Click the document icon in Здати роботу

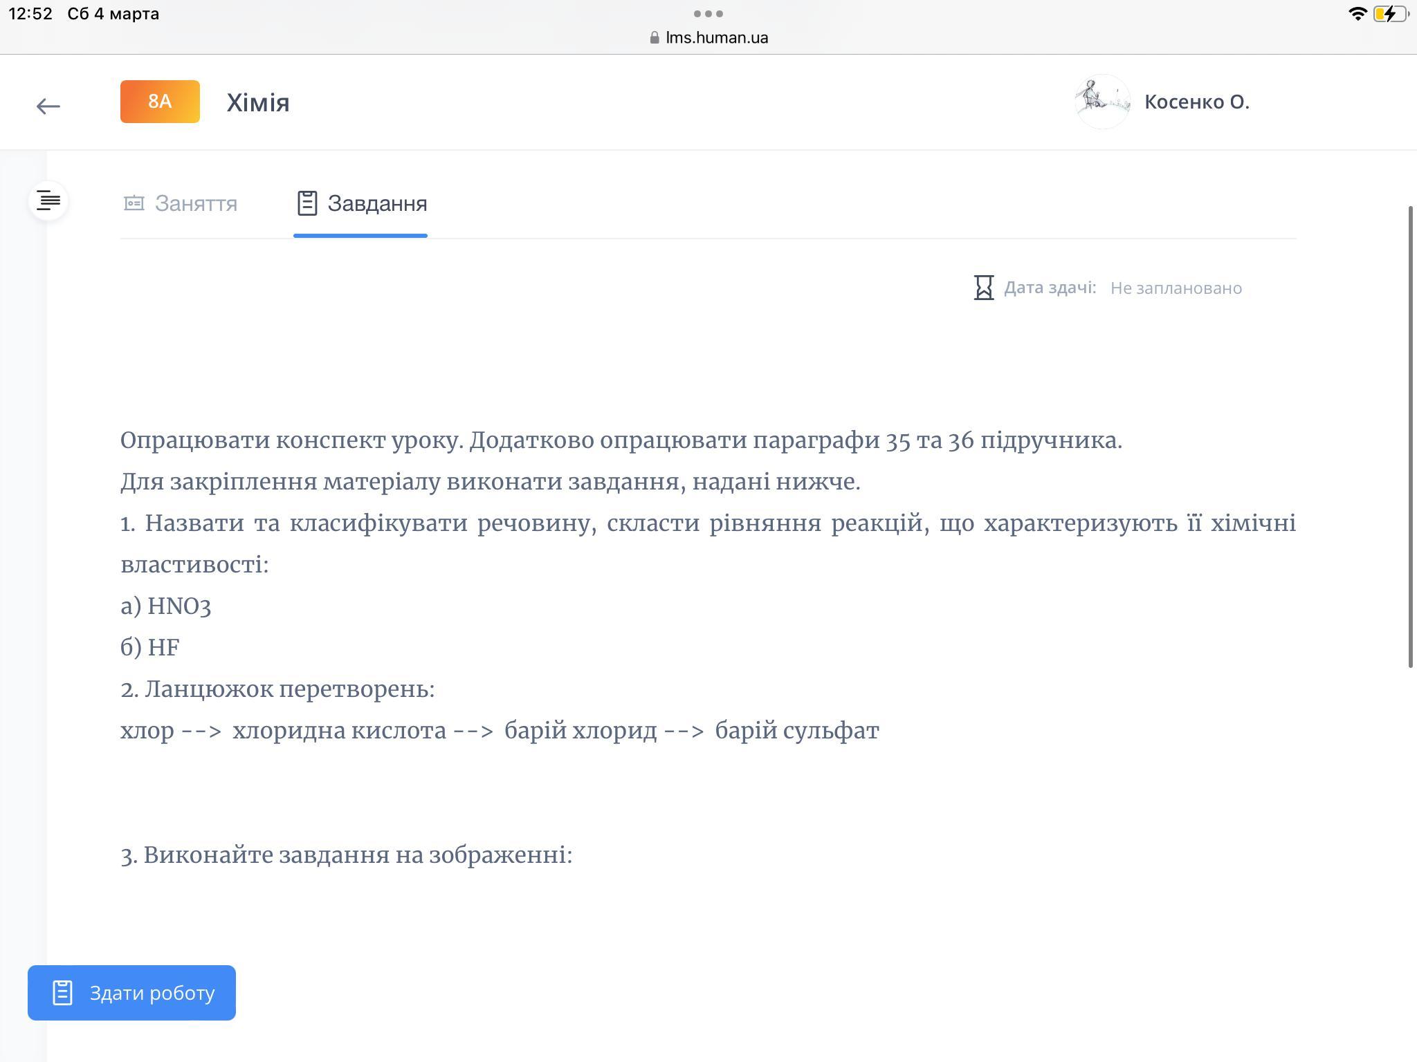tap(62, 993)
